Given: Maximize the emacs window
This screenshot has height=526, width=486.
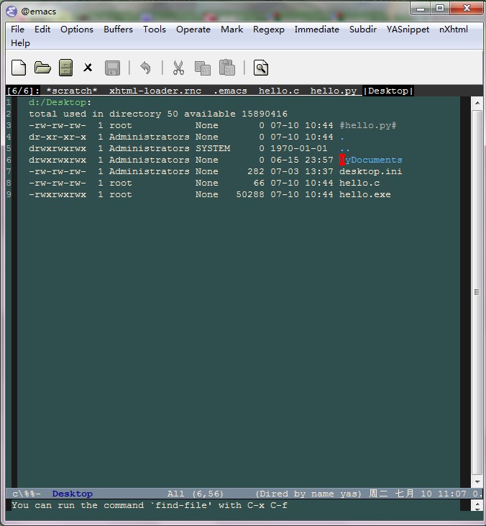Looking at the screenshot, I should pyautogui.click(x=440, y=8).
